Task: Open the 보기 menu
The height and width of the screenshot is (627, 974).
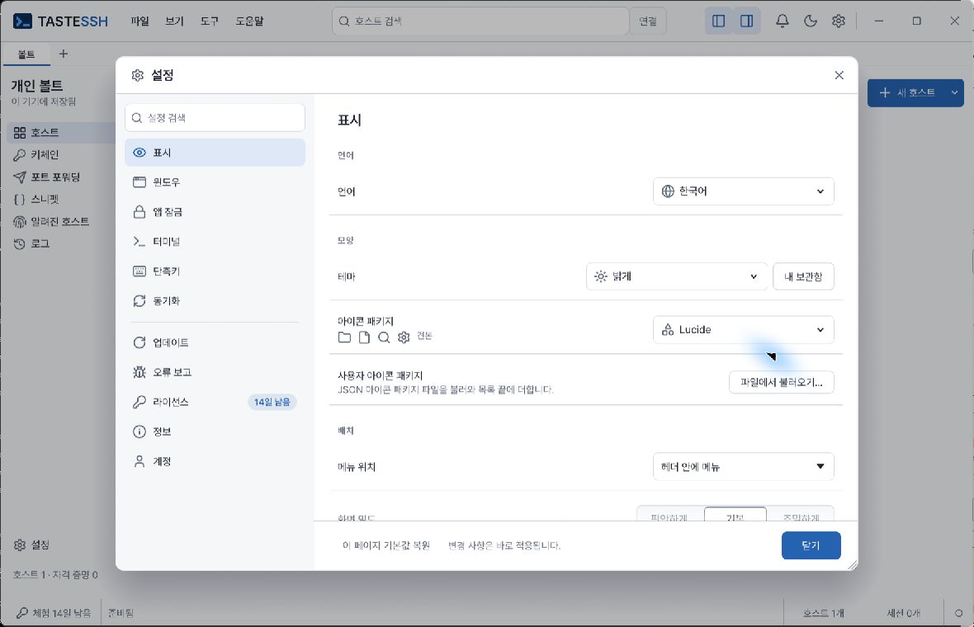Action: point(174,21)
